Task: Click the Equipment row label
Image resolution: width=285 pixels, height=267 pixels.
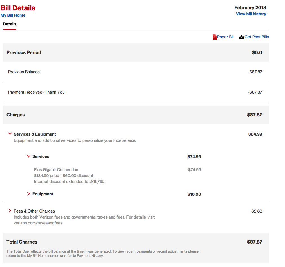Action: (x=43, y=194)
